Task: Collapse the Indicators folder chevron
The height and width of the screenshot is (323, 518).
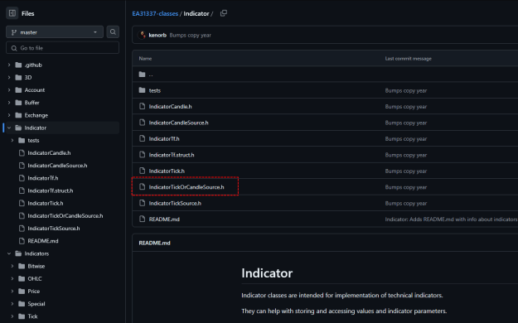Action: (9, 253)
